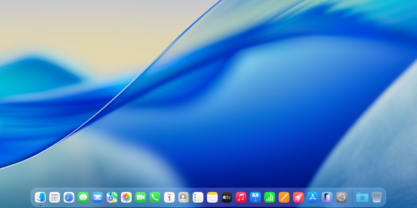Image resolution: width=417 pixels, height=208 pixels.
Task: Open System Settings gear icon
Action: [x=341, y=197]
